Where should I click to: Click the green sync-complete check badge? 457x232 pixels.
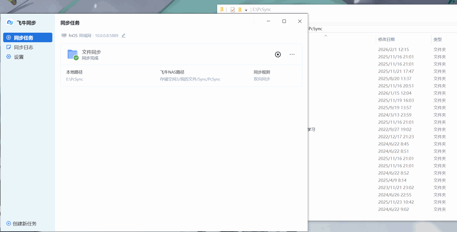click(x=76, y=58)
